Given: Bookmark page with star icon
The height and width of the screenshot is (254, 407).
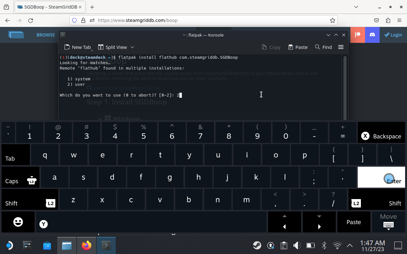Looking at the screenshot, I should coord(333,20).
